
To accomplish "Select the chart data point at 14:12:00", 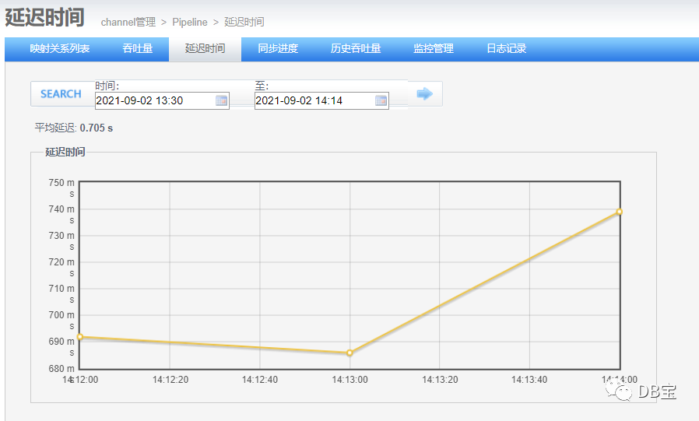I will (x=80, y=337).
